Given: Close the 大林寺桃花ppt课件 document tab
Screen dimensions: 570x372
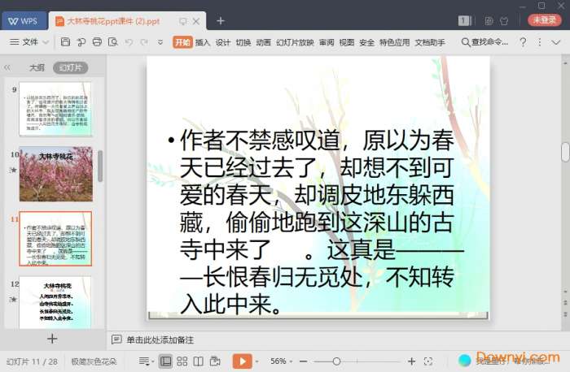Looking at the screenshot, I should click(x=196, y=21).
